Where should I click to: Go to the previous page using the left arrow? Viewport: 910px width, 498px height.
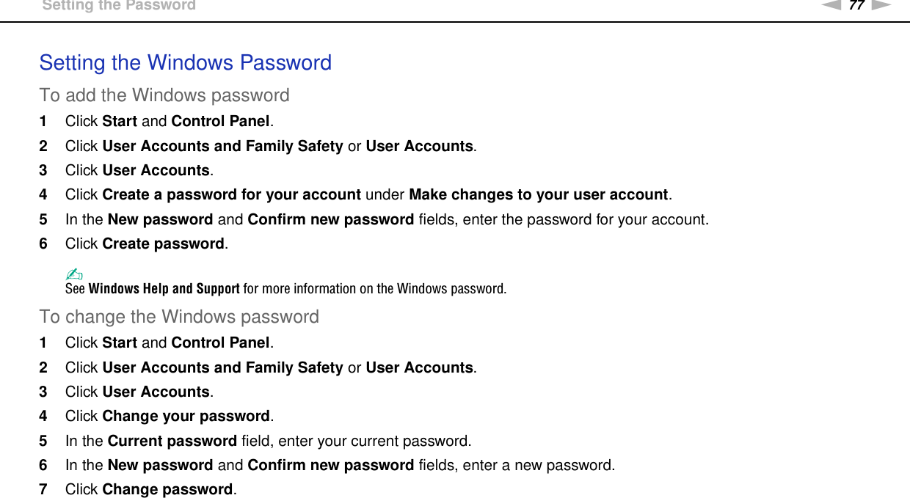click(x=832, y=5)
